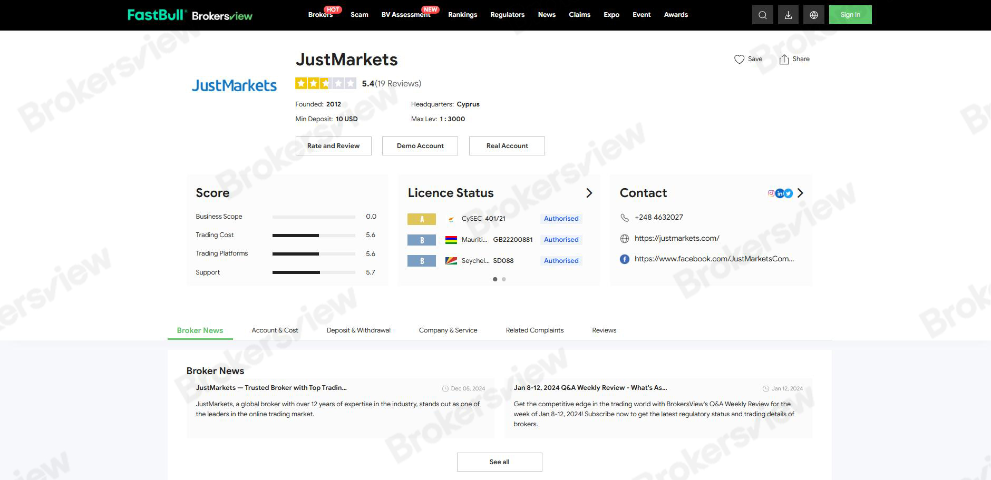Click Authorised status for GB22200881
Viewport: 991px width, 480px height.
[x=561, y=240]
